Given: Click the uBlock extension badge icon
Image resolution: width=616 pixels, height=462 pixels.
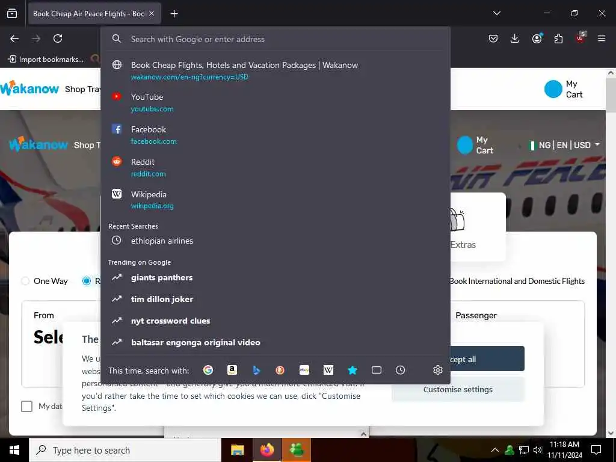Looking at the screenshot, I should pyautogui.click(x=581, y=38).
